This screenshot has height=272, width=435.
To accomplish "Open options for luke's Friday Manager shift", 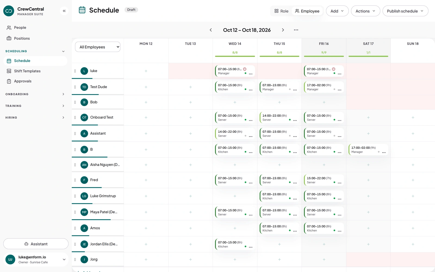I will click(x=340, y=74).
